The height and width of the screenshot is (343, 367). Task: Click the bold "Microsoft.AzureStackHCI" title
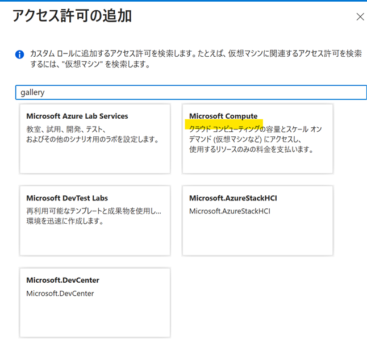[233, 198]
